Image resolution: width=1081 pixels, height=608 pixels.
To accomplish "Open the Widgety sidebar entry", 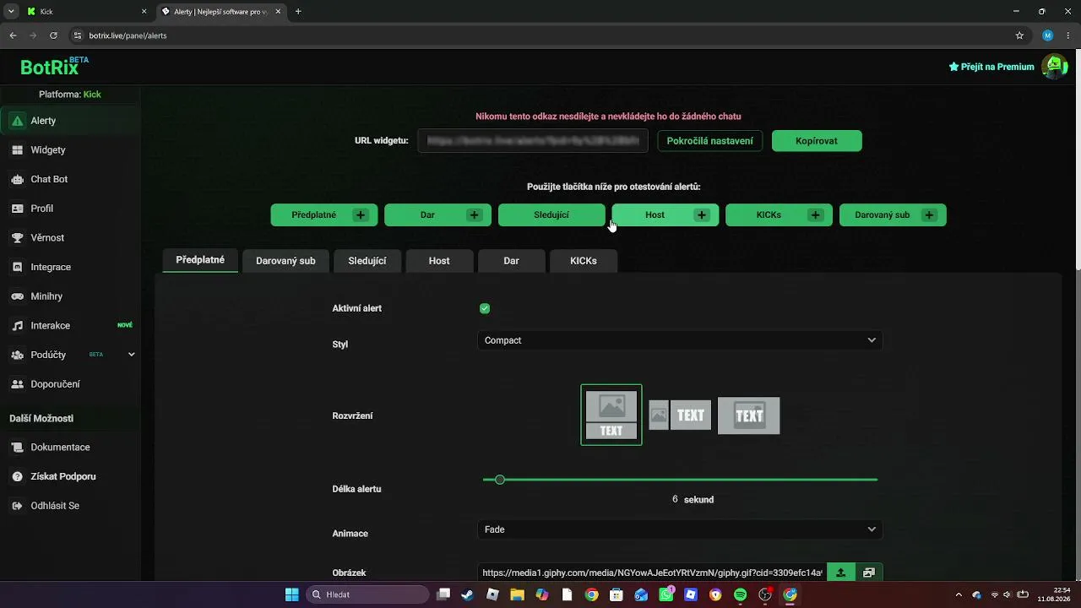I will [69, 149].
